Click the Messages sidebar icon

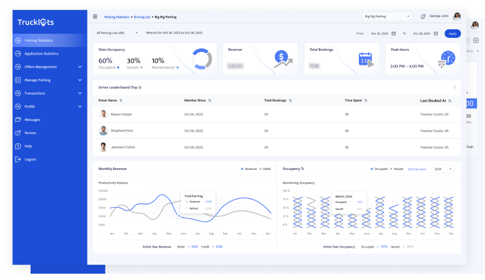(x=18, y=120)
